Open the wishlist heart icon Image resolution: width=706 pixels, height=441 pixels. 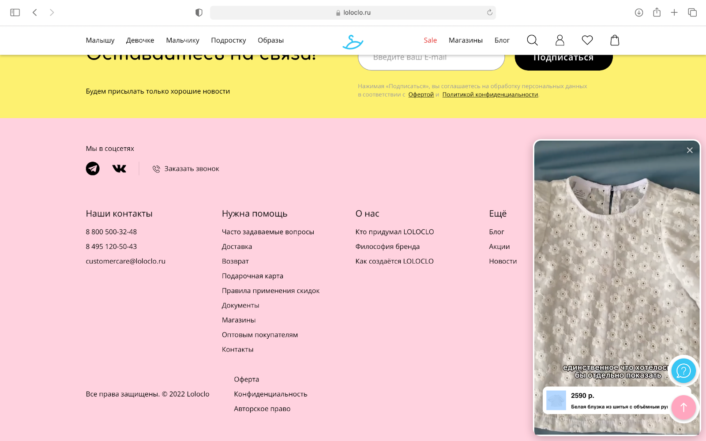tap(587, 41)
